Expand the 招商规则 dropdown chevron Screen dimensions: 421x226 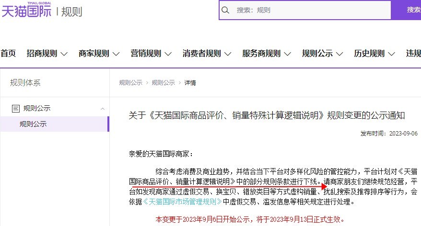coord(64,54)
